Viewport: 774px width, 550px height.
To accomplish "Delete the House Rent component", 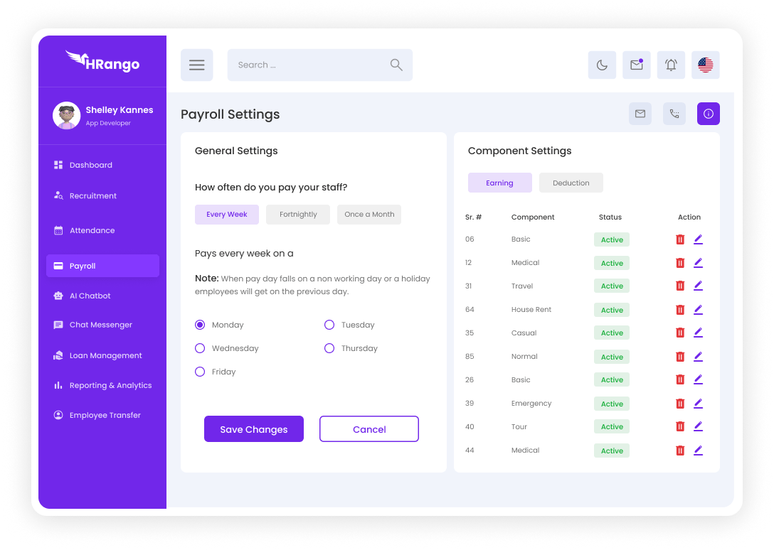I will click(679, 310).
